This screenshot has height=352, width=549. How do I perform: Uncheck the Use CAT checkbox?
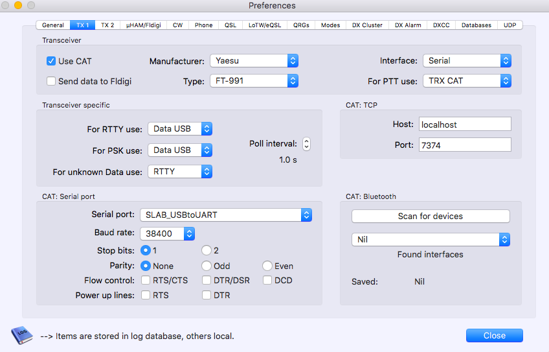[51, 61]
